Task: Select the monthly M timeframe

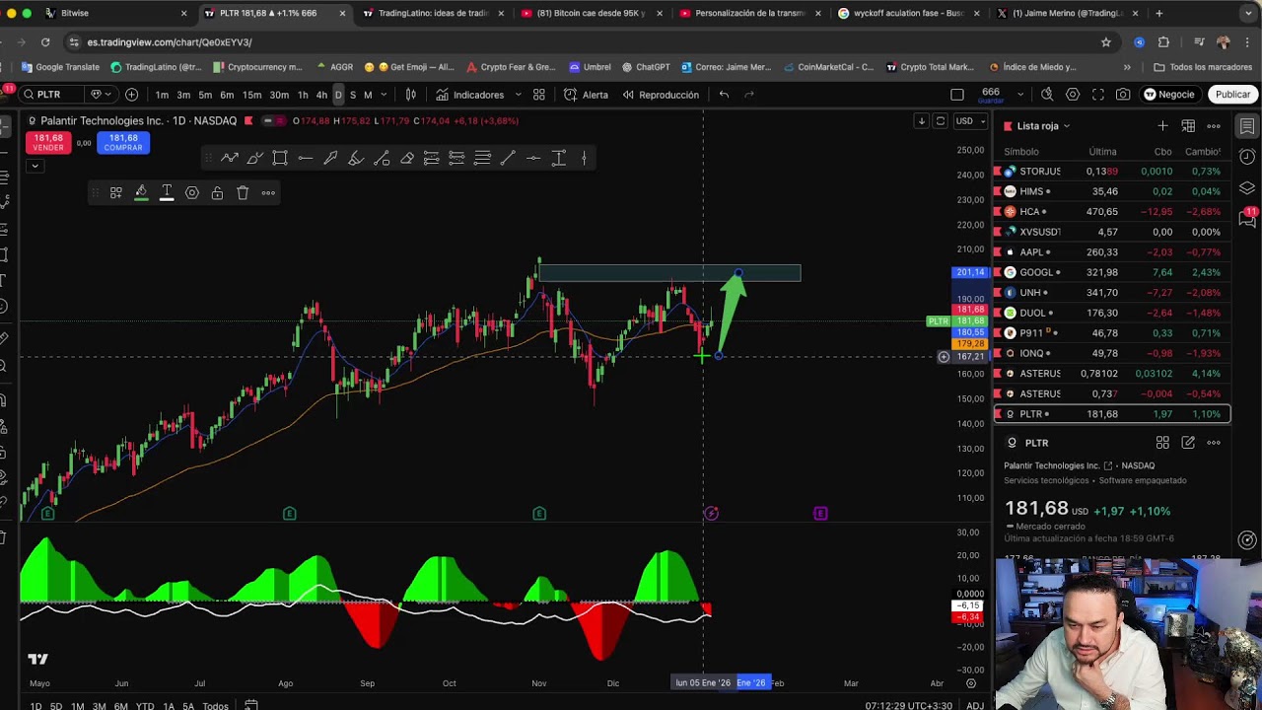Action: pos(368,95)
